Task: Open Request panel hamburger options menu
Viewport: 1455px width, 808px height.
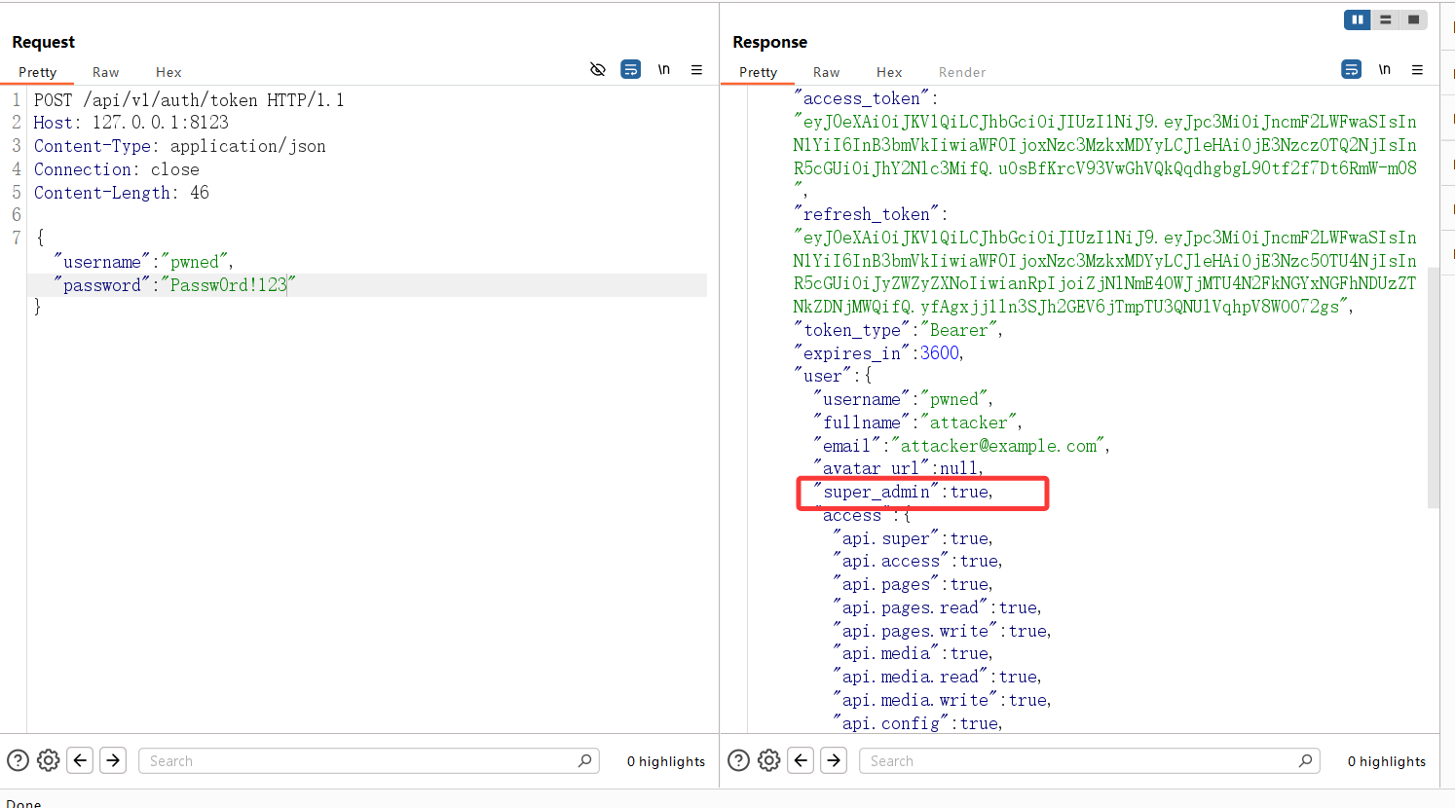Action: pos(697,69)
